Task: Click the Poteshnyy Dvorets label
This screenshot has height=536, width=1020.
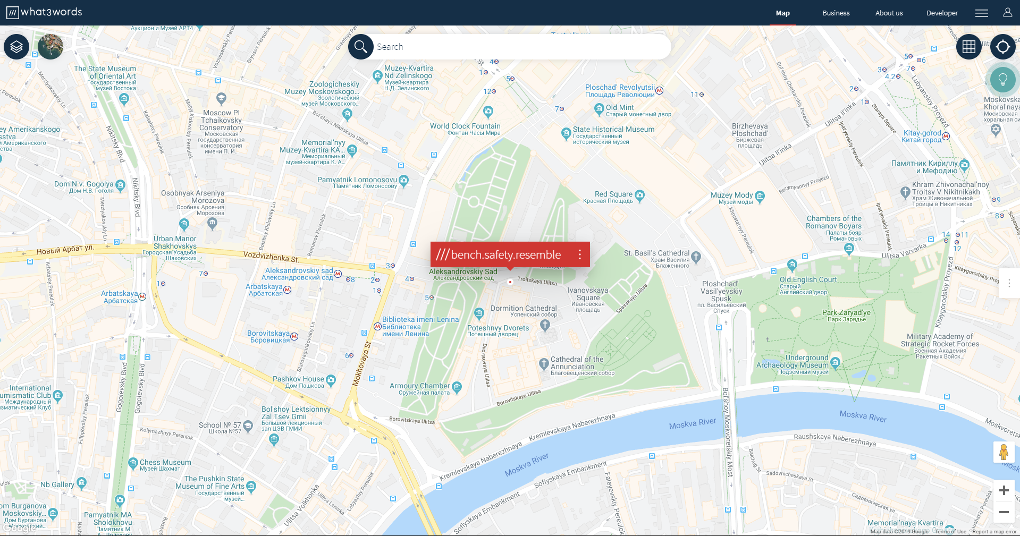Action: click(498, 330)
